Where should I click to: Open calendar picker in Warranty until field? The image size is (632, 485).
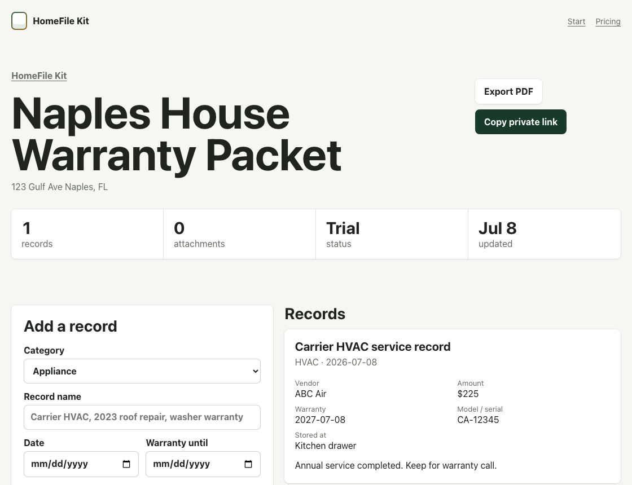point(248,464)
